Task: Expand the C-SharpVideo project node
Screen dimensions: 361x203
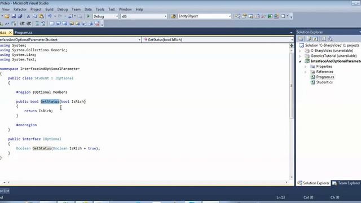Action: coord(300,51)
